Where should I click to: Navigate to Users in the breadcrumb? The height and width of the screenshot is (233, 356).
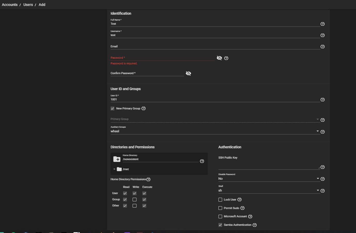pyautogui.click(x=28, y=5)
